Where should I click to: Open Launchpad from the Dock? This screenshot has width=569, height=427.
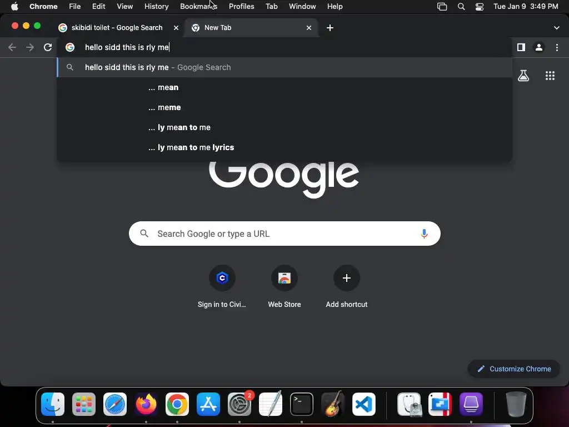click(x=84, y=404)
